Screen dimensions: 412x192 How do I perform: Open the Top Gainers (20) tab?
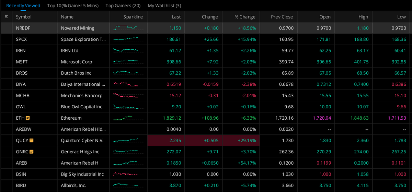coord(123,5)
